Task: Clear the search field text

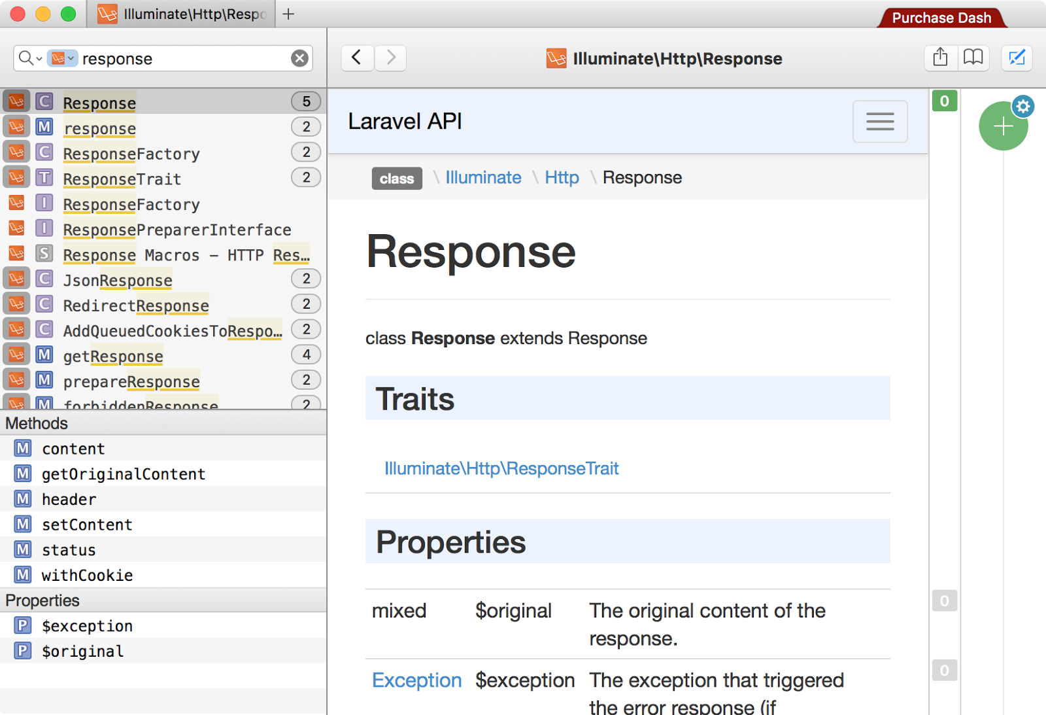Action: [299, 59]
